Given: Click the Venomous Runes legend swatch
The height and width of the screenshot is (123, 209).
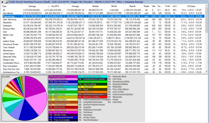Looking at the screenshot, I should coord(63,102).
